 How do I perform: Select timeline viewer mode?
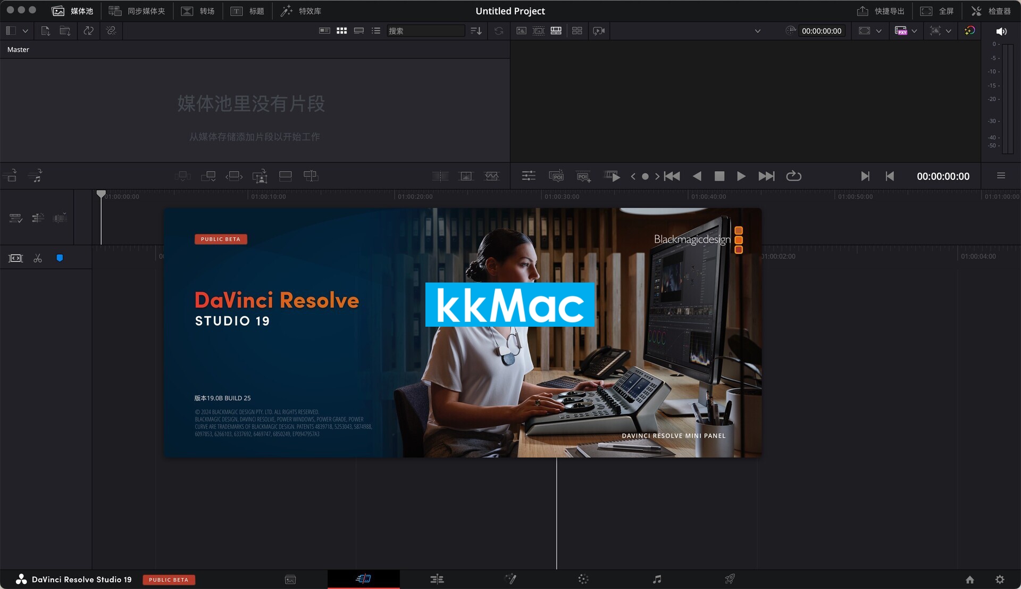[556, 31]
